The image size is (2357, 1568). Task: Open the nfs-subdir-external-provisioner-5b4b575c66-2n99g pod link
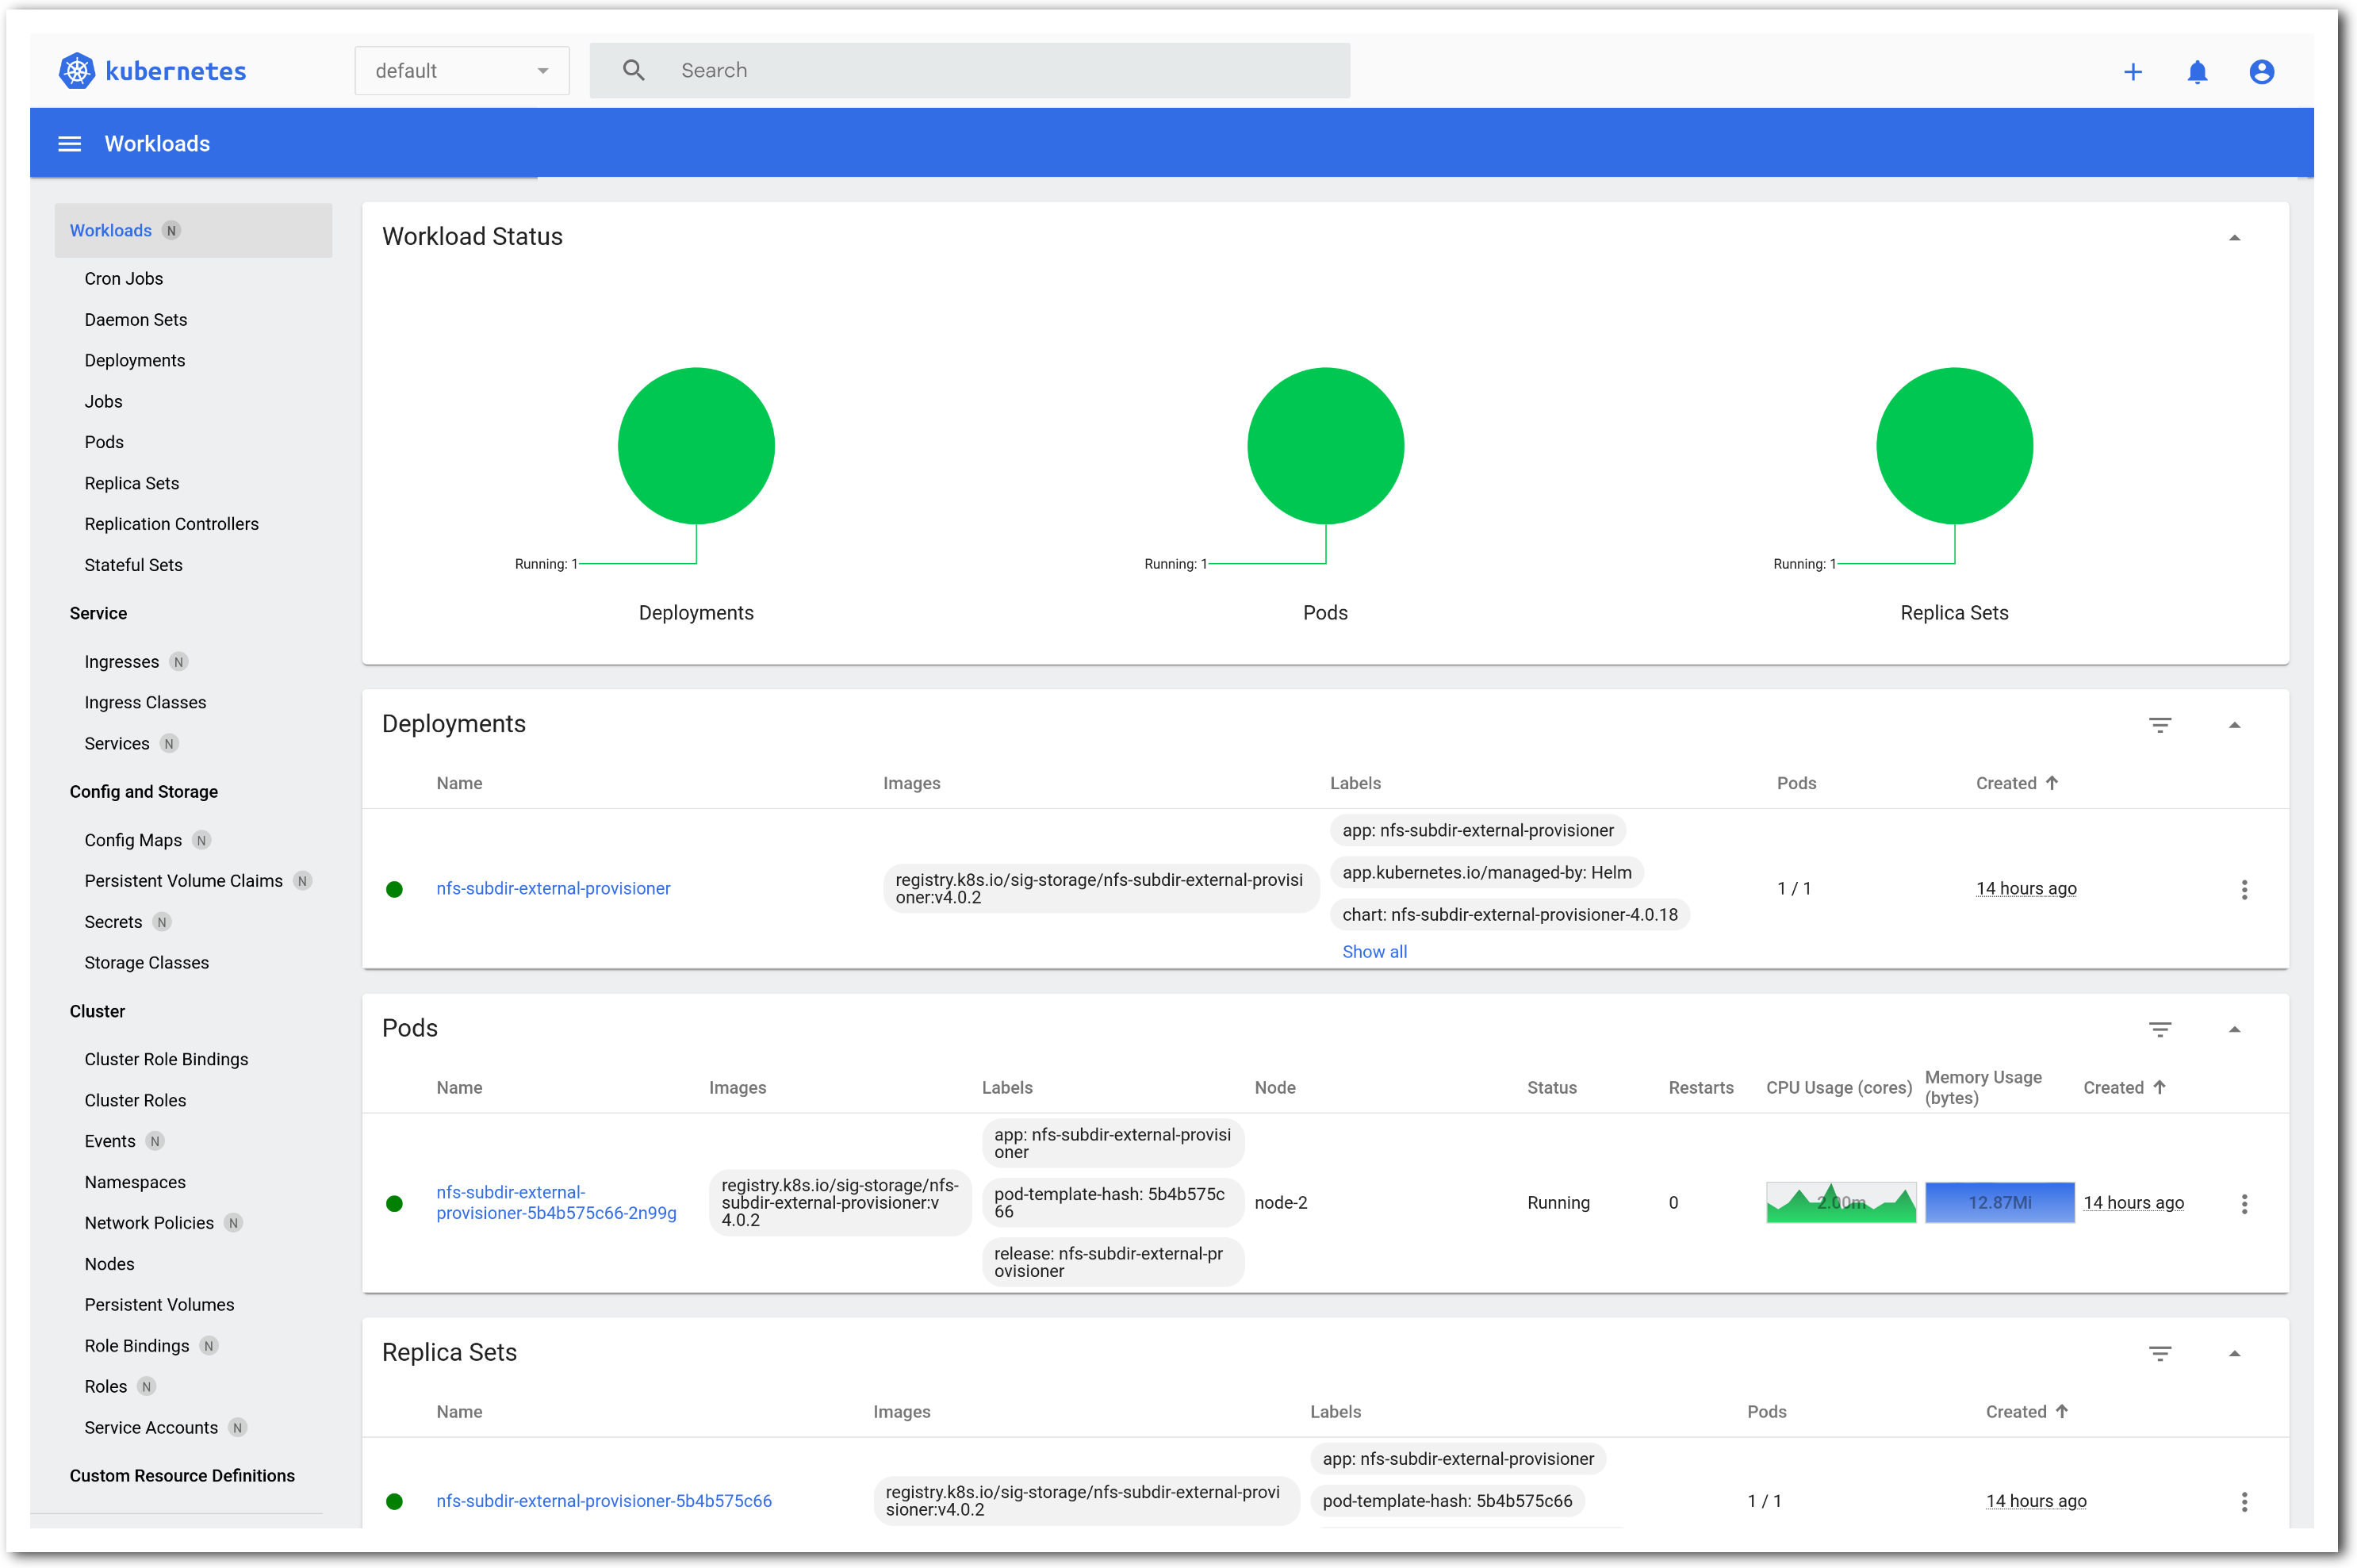coord(556,1203)
